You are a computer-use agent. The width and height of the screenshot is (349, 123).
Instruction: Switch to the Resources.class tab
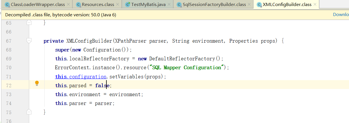pos(97,5)
